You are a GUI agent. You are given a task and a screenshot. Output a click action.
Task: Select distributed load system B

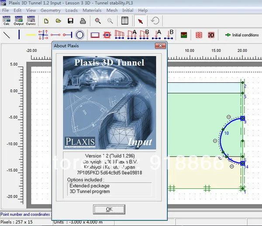tap(144, 35)
